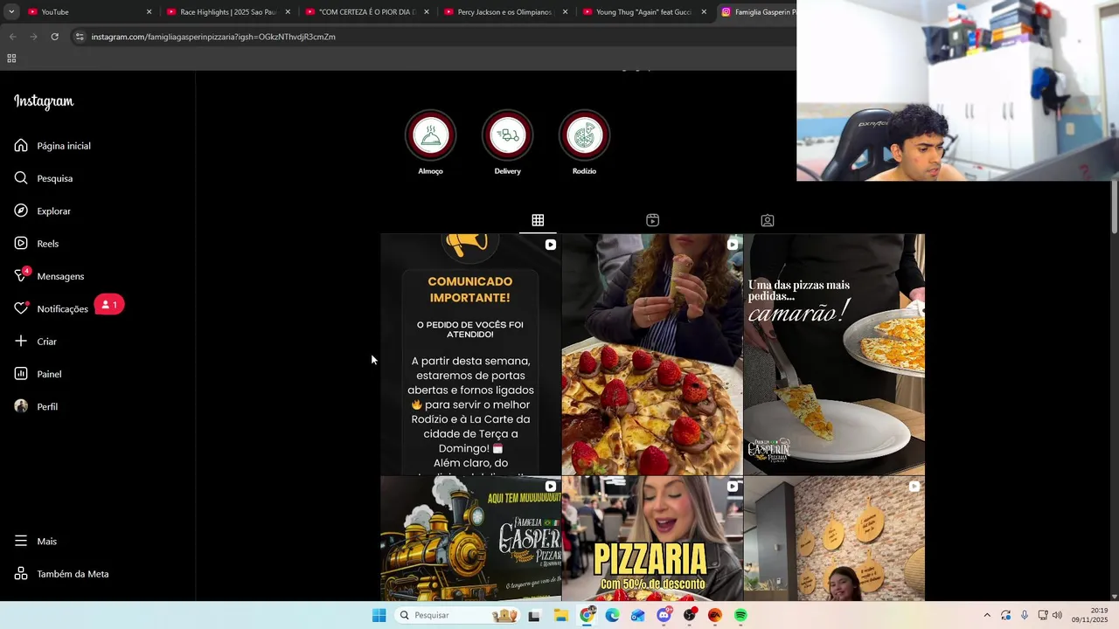Switch to Young Thug Again tab

tap(643, 12)
